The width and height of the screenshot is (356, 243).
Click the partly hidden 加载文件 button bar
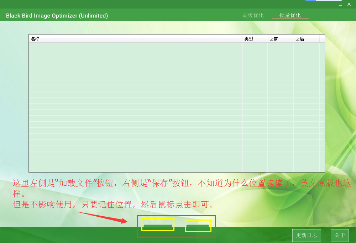pyautogui.click(x=158, y=226)
